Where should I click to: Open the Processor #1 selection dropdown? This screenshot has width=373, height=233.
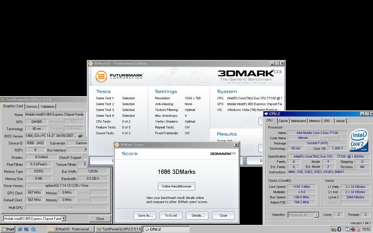pos(316,215)
